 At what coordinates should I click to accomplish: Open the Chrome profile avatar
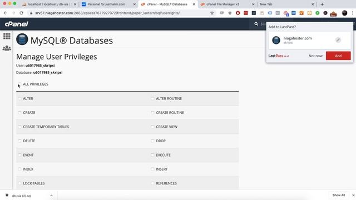tap(344, 13)
